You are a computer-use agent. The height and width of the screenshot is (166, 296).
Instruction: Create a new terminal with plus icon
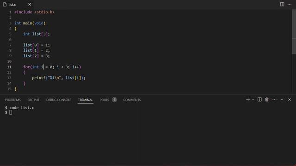[x=248, y=100]
